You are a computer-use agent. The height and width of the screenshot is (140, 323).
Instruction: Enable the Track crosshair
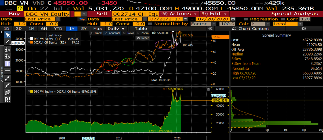pyautogui.click(x=96, y=33)
